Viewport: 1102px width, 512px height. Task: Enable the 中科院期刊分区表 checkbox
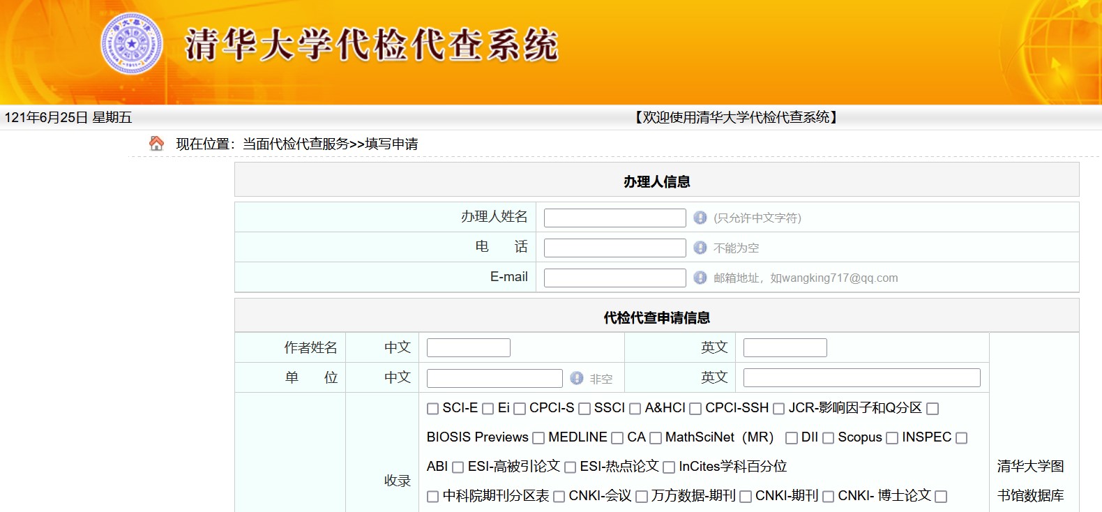click(432, 497)
